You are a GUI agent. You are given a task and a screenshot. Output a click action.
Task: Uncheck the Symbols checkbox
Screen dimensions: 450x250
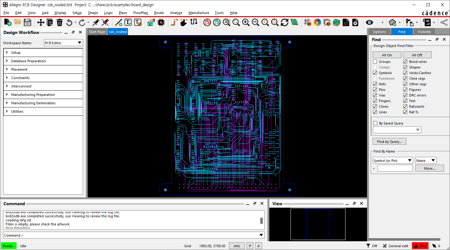(x=375, y=73)
